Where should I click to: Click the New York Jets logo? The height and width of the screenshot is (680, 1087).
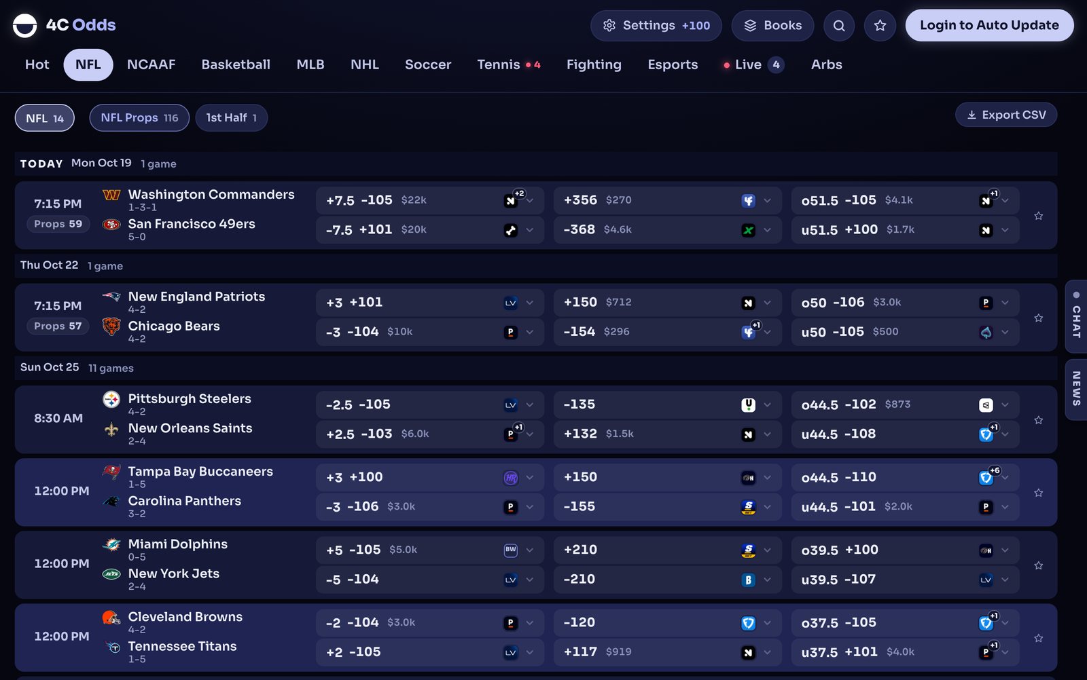[111, 574]
